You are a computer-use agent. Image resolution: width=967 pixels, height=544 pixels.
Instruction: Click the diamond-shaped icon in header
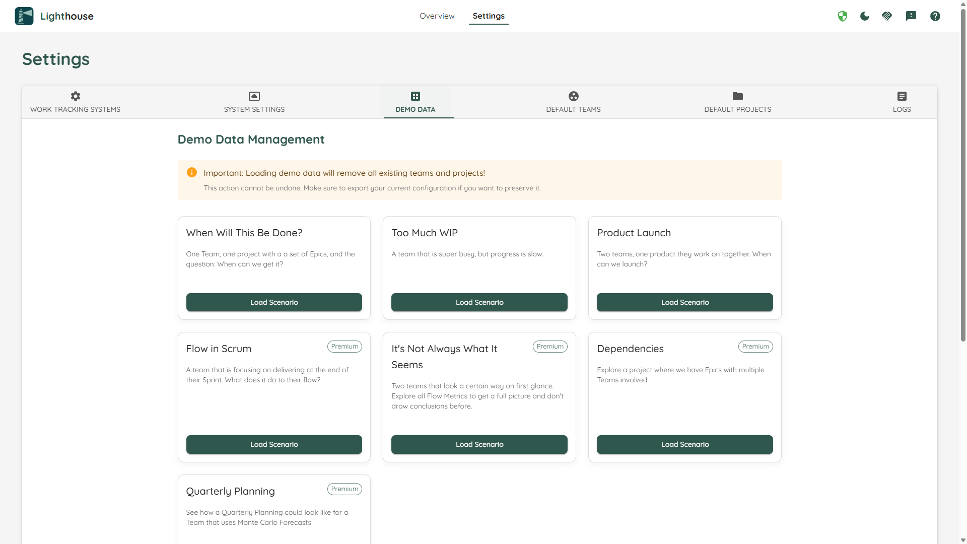[x=887, y=16]
